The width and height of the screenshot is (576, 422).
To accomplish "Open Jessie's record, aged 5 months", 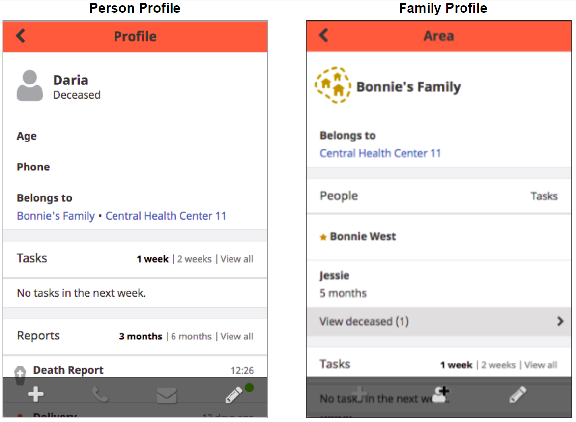I will coord(438,284).
